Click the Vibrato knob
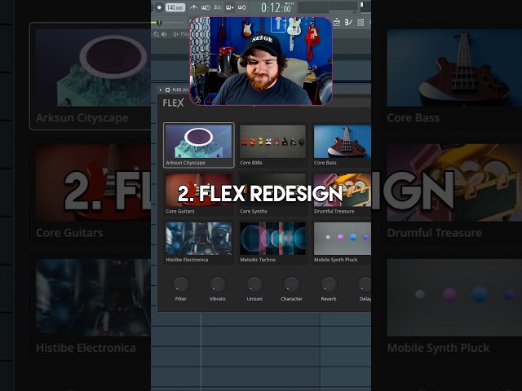The image size is (522, 391). click(x=218, y=284)
